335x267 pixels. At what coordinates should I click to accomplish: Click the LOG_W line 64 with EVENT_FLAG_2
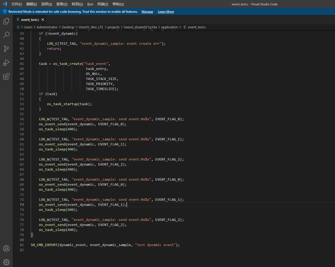[x=111, y=159]
